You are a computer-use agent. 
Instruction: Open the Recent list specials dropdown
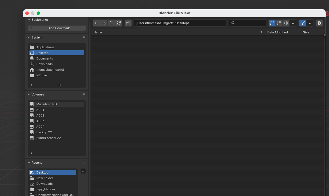pyautogui.click(x=83, y=171)
